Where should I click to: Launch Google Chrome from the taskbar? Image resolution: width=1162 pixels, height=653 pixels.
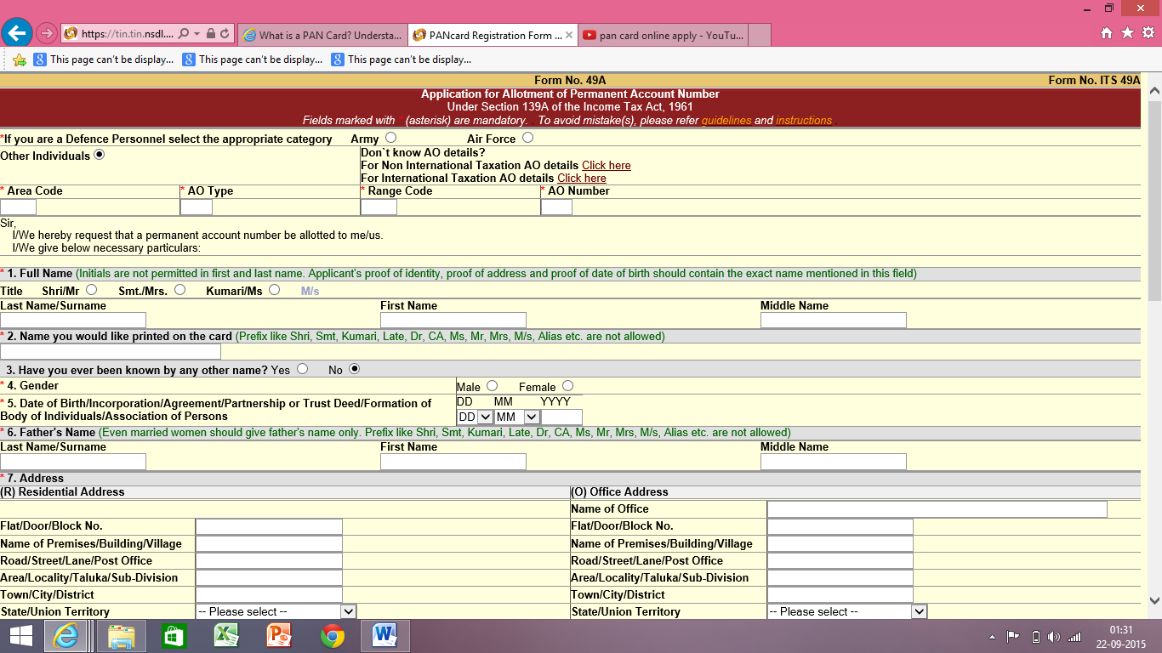click(333, 636)
